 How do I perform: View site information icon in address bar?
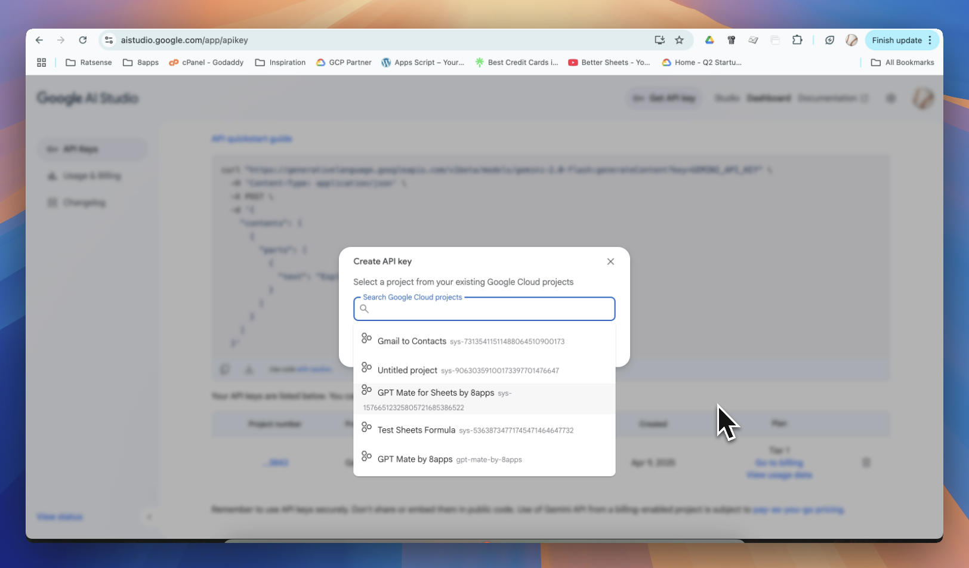(x=109, y=40)
